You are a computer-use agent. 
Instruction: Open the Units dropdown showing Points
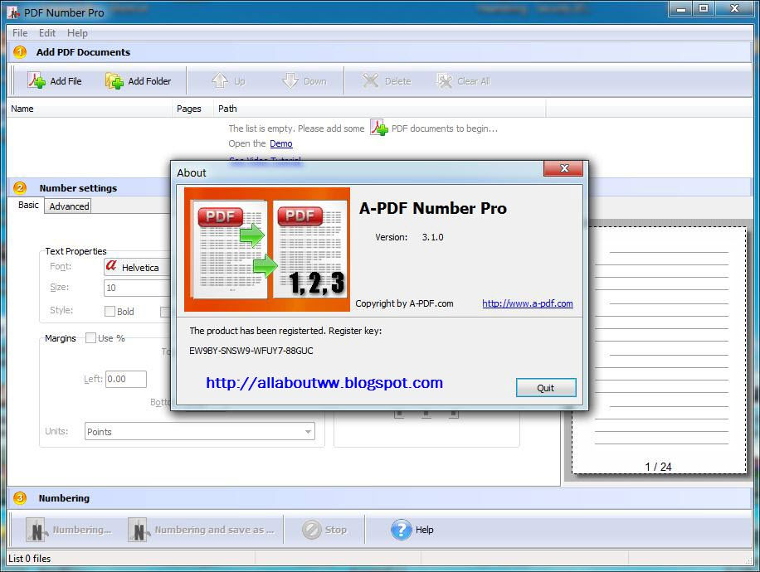coord(200,431)
